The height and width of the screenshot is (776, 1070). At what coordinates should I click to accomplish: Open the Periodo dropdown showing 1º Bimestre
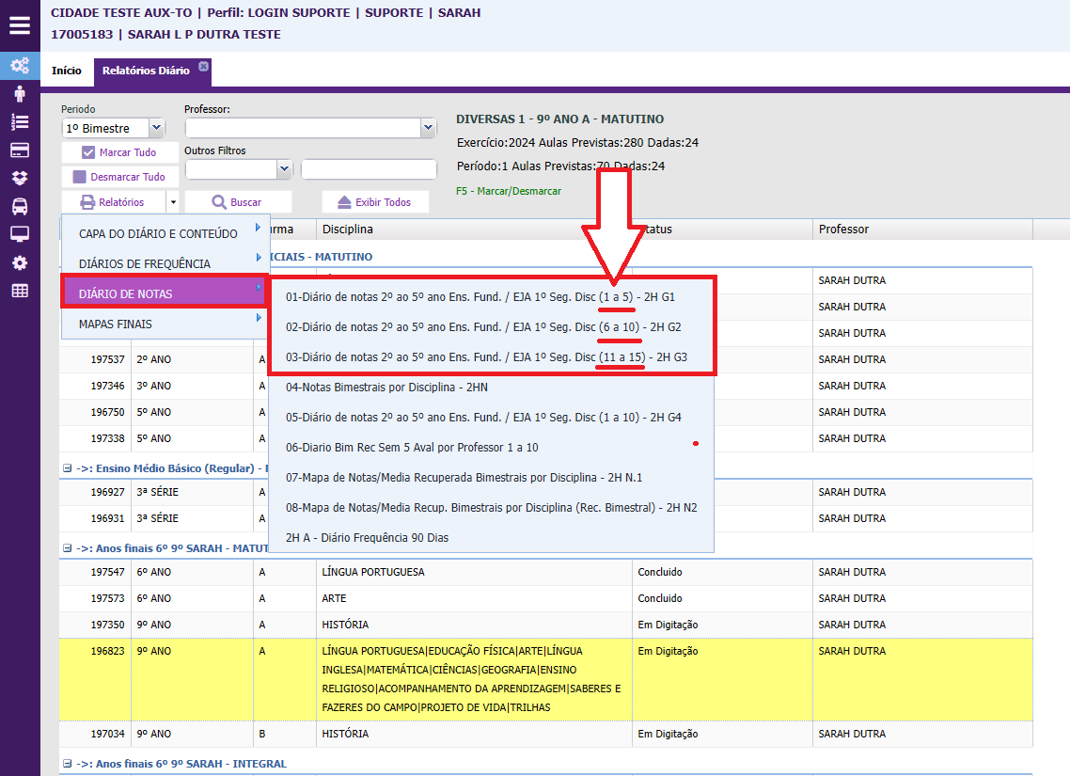(x=156, y=128)
